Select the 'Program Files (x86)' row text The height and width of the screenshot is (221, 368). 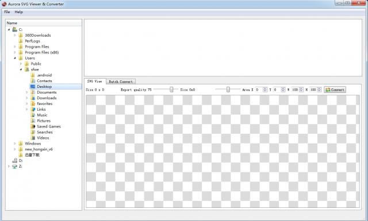42,52
